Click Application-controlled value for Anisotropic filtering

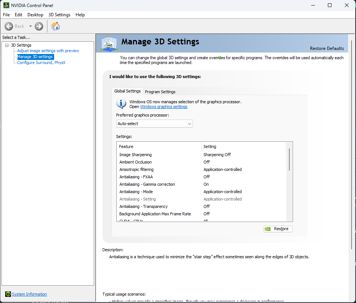point(223,169)
